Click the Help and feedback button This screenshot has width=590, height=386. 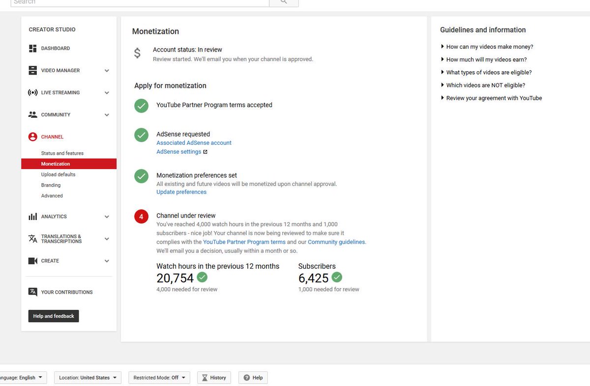point(54,316)
